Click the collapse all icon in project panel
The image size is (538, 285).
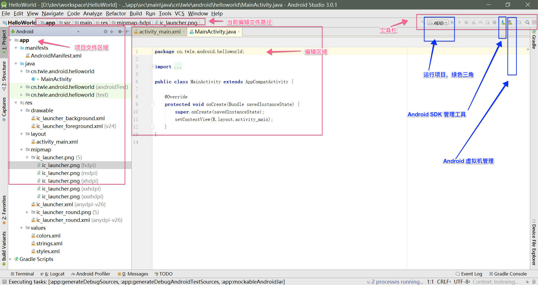112,32
